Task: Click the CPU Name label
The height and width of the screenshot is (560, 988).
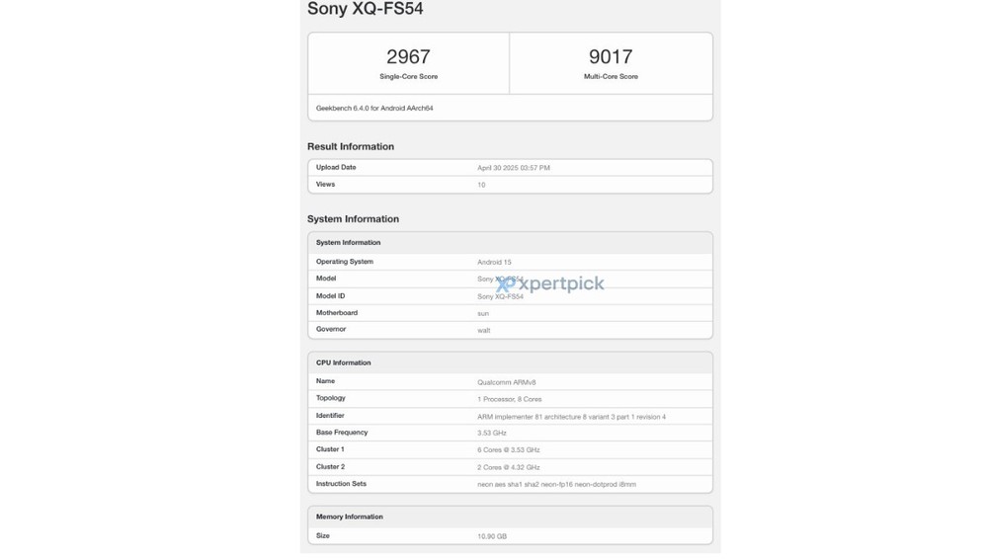Action: (x=325, y=381)
